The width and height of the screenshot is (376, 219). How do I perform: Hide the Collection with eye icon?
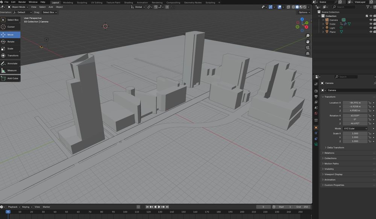(x=371, y=16)
